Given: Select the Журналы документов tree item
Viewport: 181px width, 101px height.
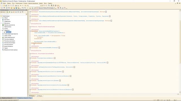Looking at the screenshot, I should (9, 25).
